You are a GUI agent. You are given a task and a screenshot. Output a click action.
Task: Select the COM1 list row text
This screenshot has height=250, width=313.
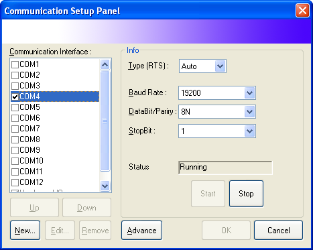29,64
